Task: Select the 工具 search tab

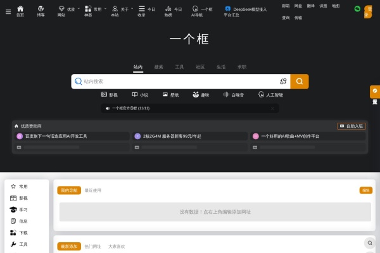Action: pyautogui.click(x=179, y=67)
